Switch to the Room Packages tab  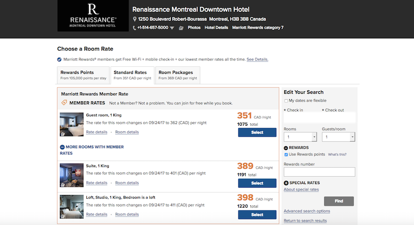[178, 75]
